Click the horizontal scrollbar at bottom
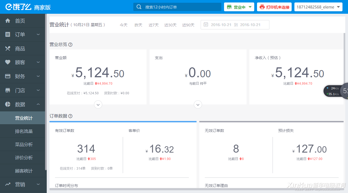348x193 pixels. point(192,189)
